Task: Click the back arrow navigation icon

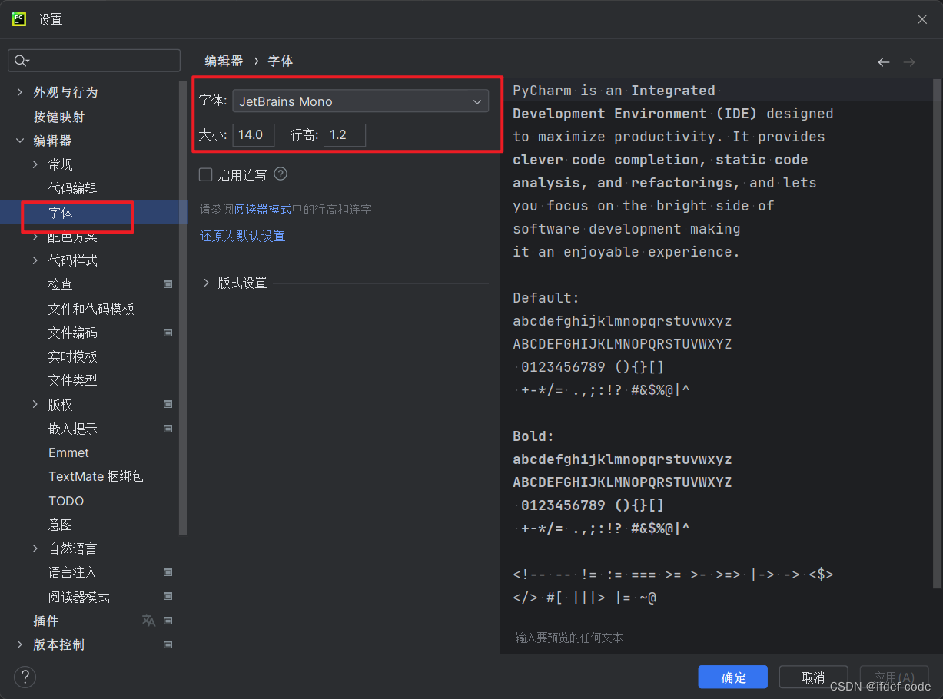Action: (884, 62)
